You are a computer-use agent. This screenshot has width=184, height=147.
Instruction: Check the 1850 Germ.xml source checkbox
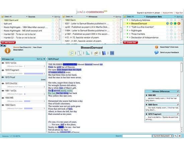2,20
